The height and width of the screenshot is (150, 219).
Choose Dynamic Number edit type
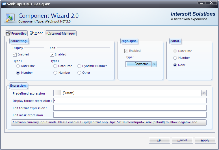tap(79, 66)
